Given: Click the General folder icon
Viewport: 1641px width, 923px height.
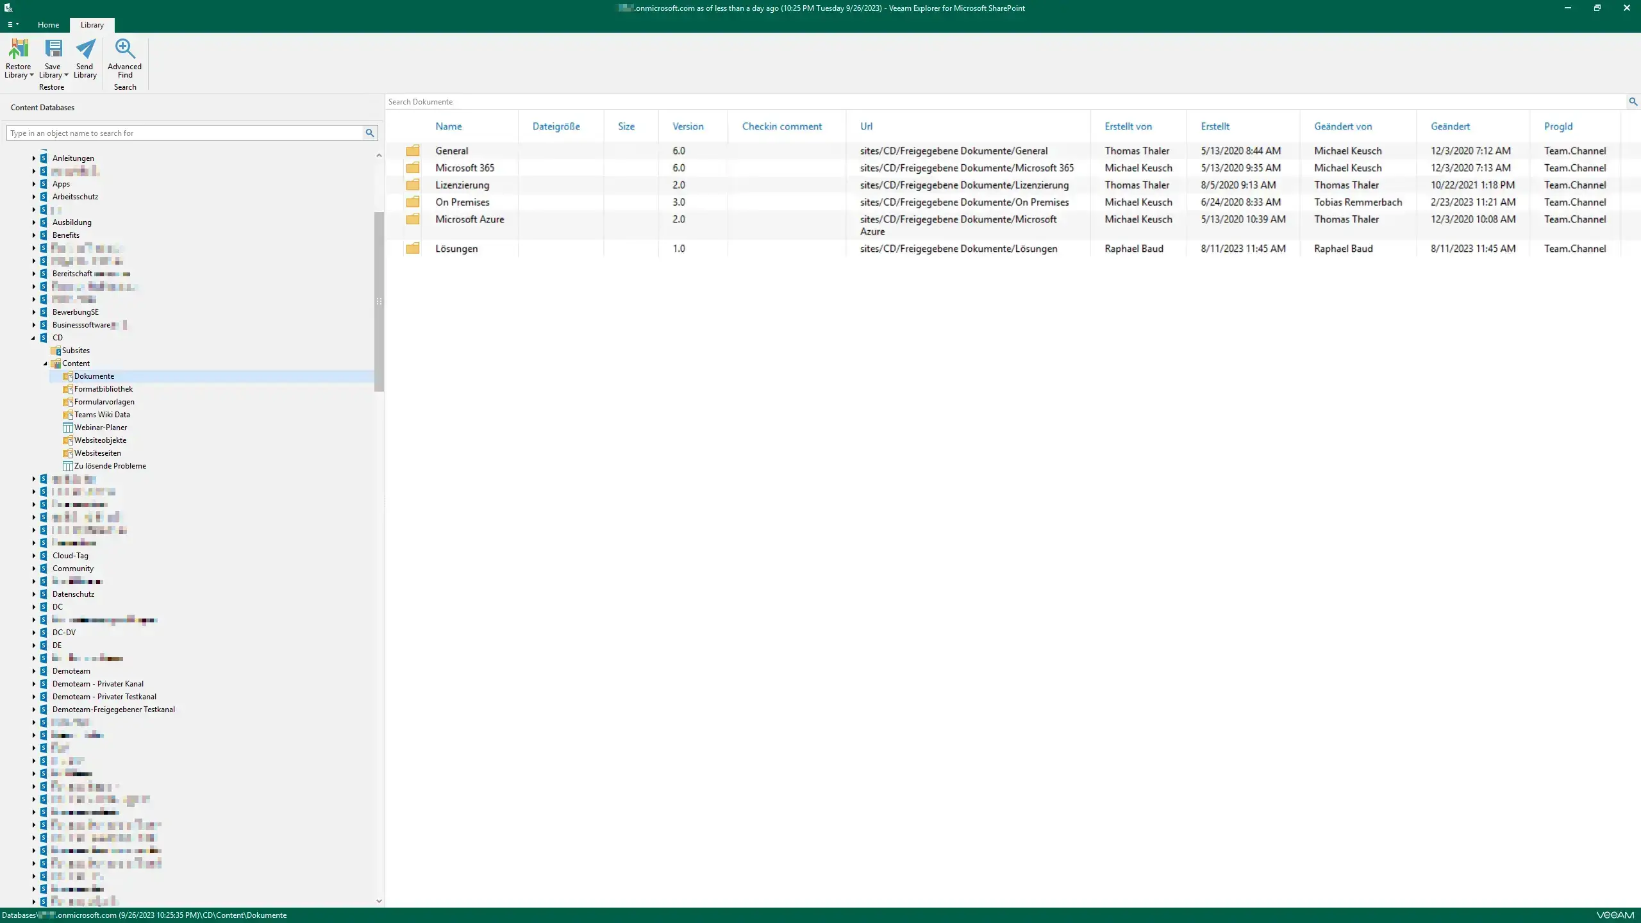Looking at the screenshot, I should click(x=413, y=151).
